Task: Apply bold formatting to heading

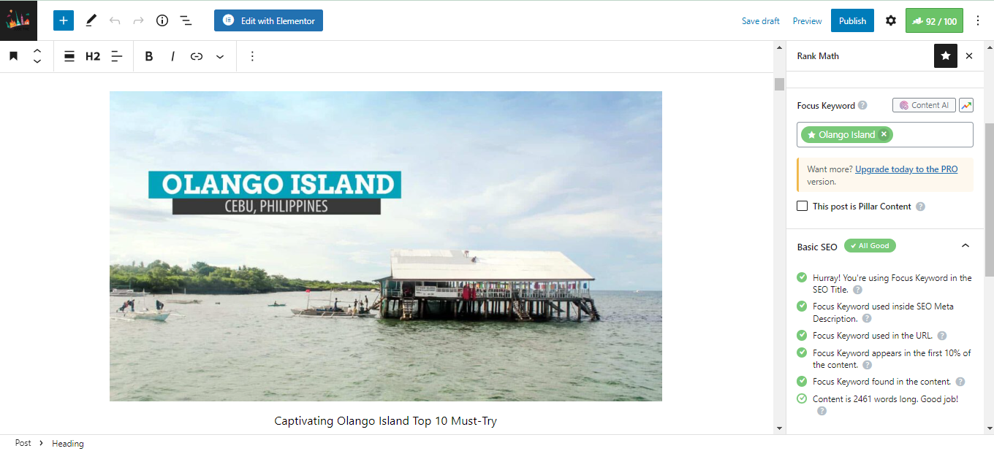Action: point(149,56)
